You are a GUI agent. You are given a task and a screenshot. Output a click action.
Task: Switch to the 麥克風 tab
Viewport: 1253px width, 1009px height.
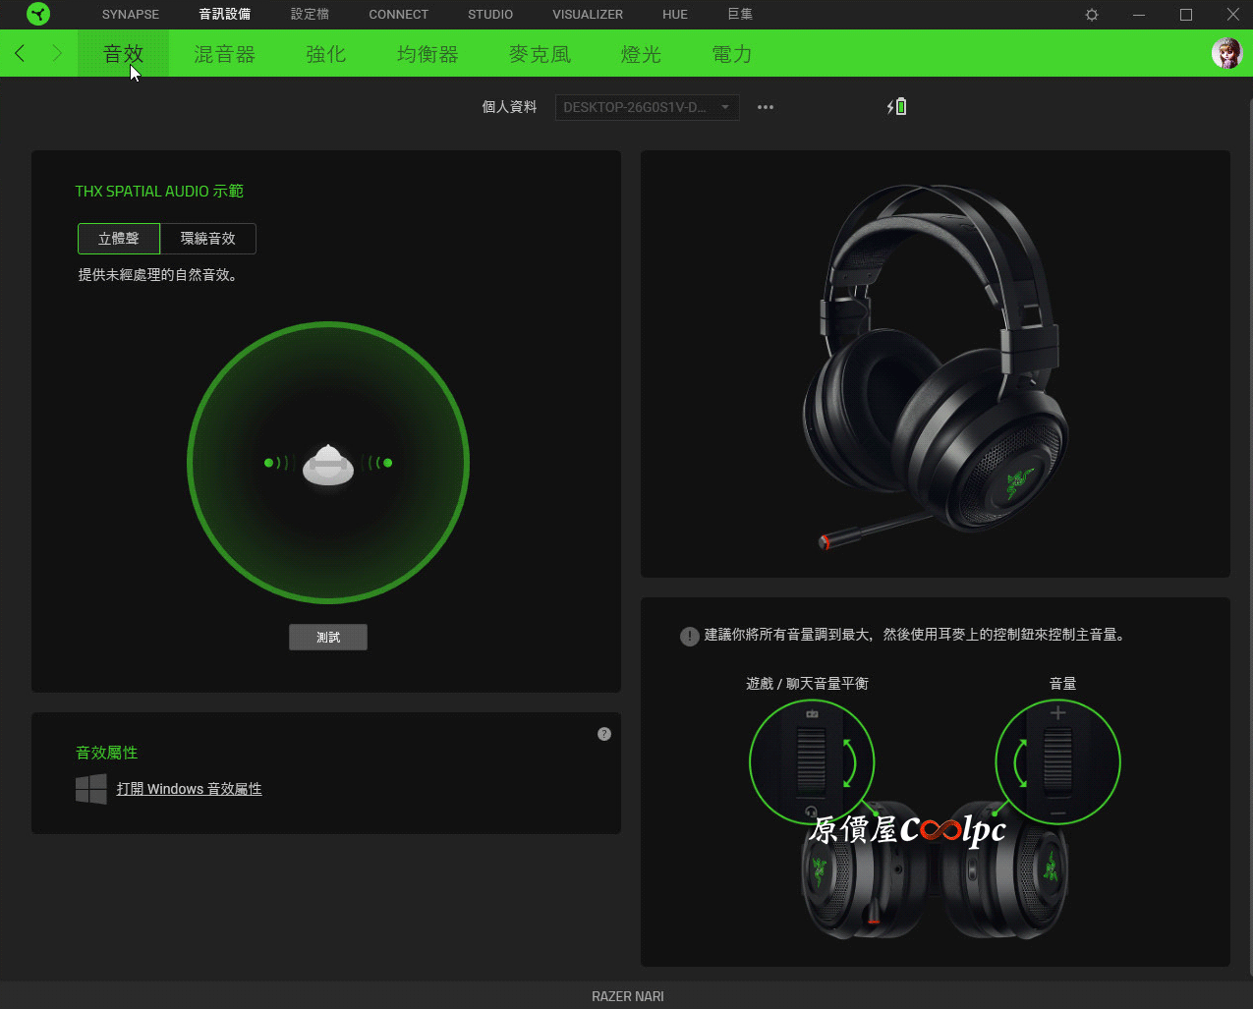click(x=541, y=54)
